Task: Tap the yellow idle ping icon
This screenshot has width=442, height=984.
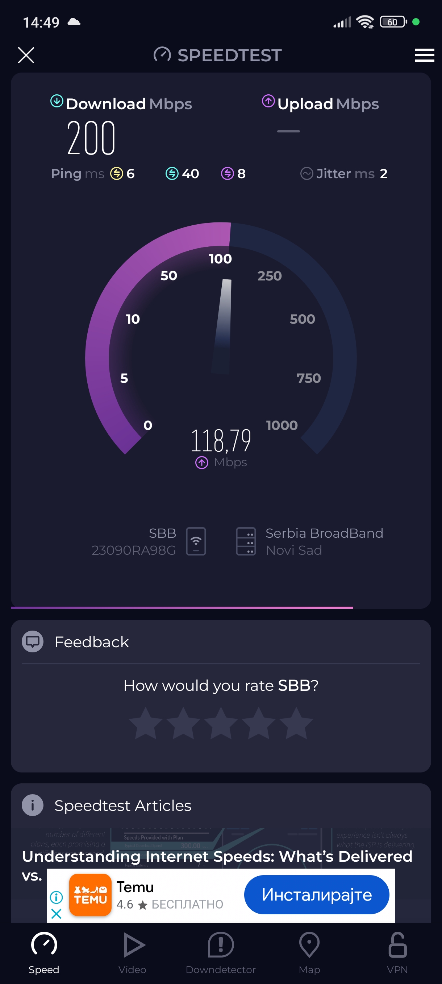Action: click(116, 173)
